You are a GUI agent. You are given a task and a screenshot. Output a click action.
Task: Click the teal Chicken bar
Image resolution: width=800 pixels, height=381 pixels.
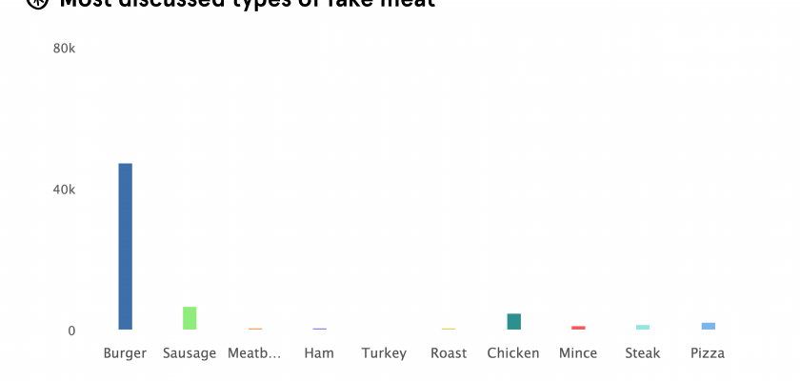pos(513,322)
